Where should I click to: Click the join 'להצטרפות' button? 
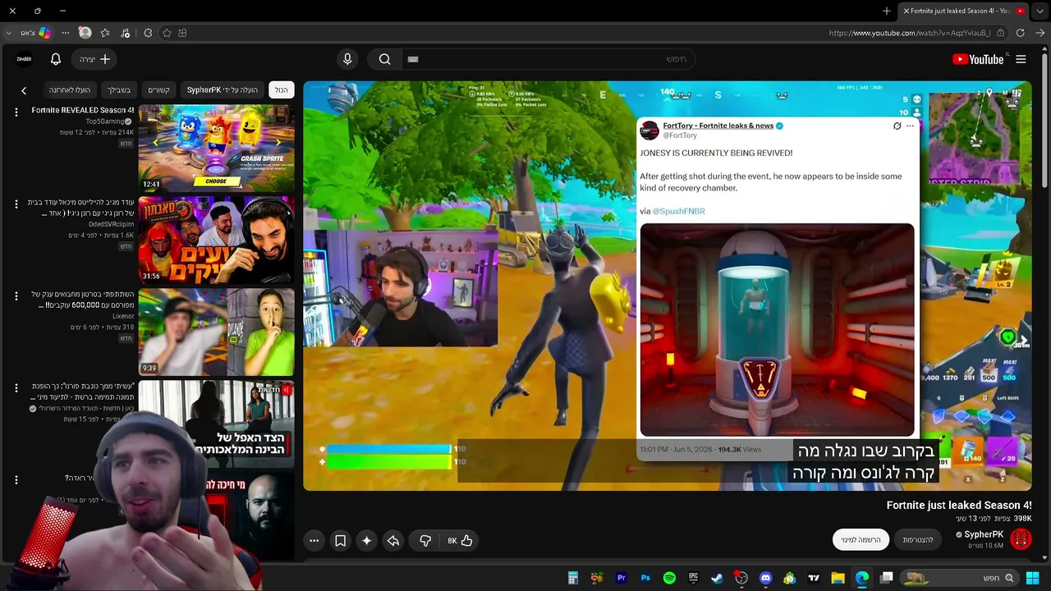(x=918, y=539)
